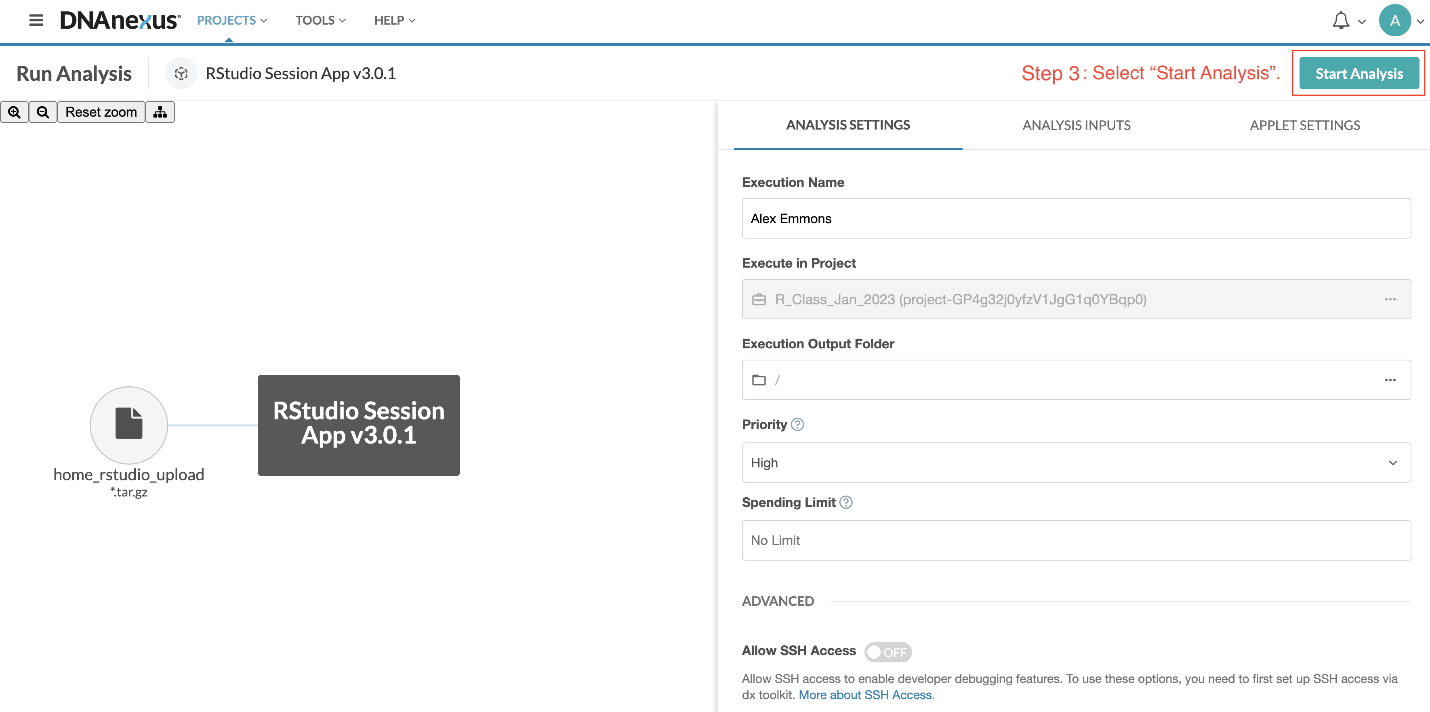
Task: Click the Execution Name text field
Action: tap(1076, 218)
